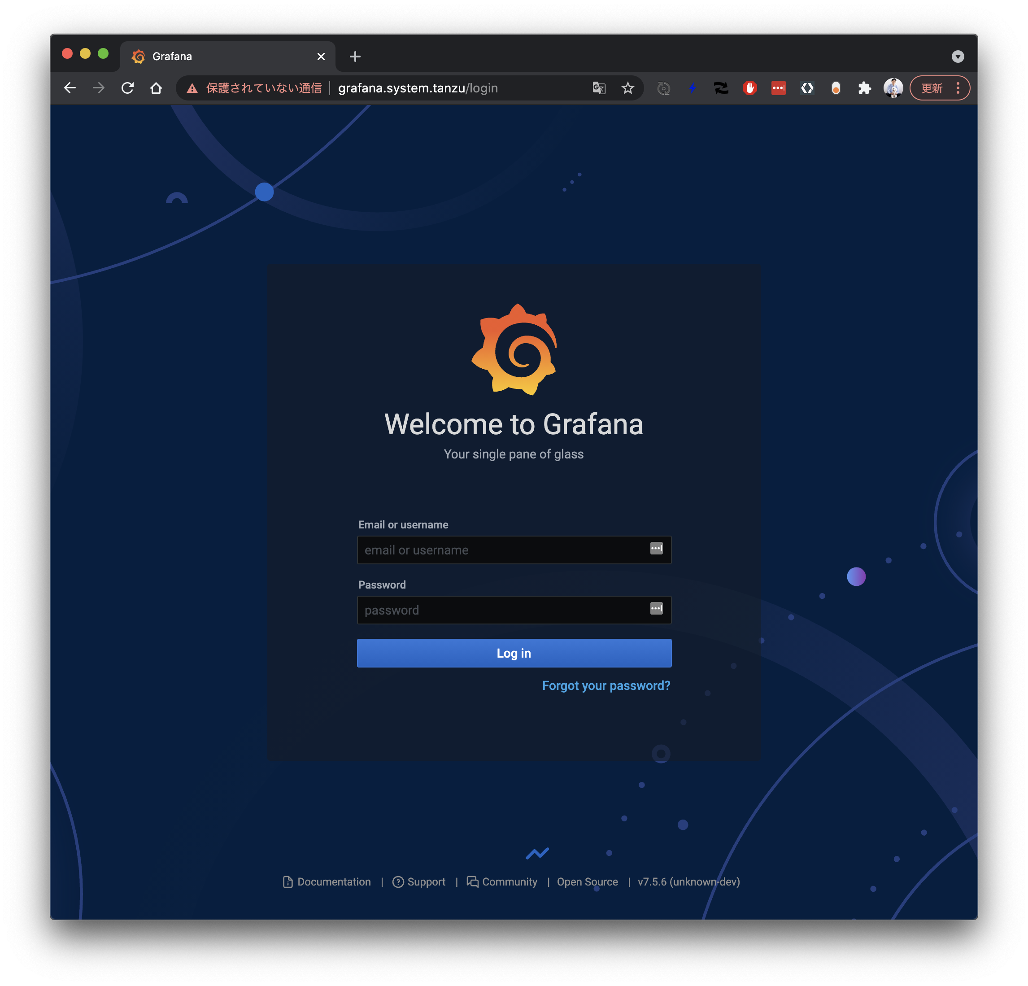Click Forgot your password link
The image size is (1028, 986).
(x=606, y=685)
